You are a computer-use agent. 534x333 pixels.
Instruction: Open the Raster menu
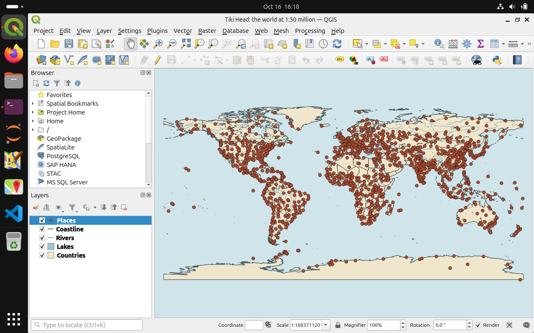207,31
